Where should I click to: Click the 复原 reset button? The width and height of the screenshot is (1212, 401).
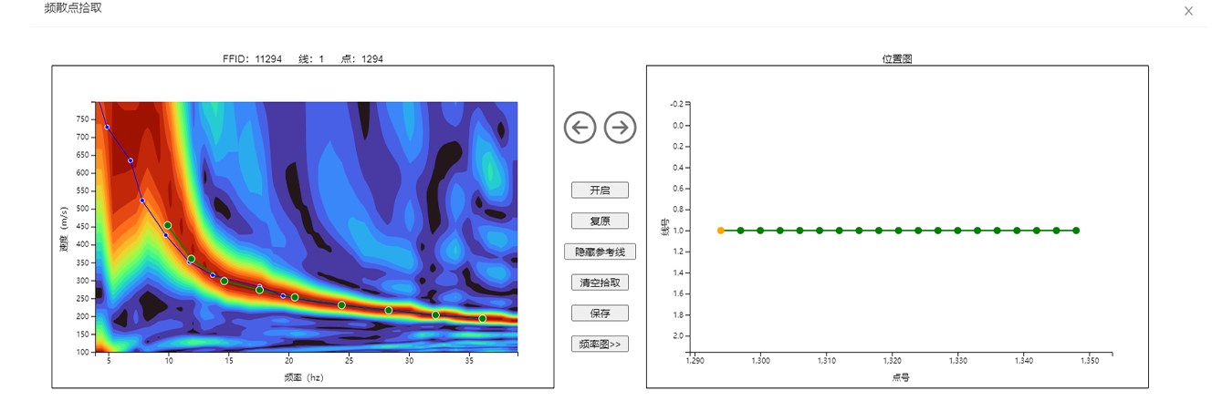600,221
